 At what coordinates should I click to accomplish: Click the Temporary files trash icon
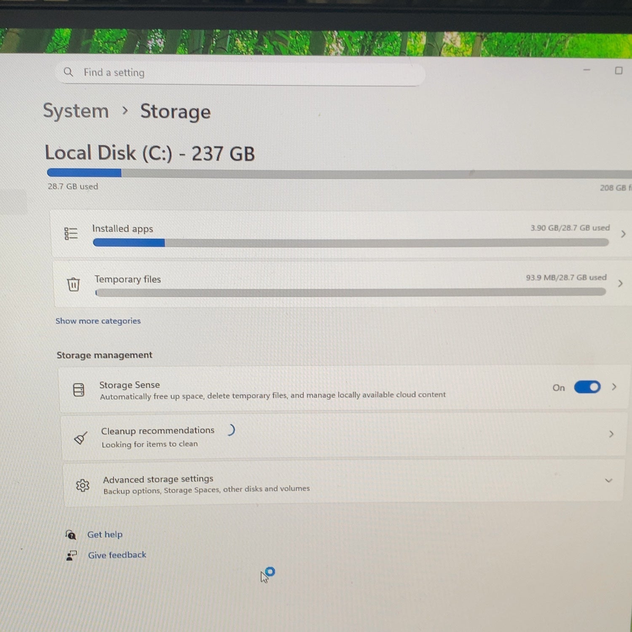tap(73, 284)
